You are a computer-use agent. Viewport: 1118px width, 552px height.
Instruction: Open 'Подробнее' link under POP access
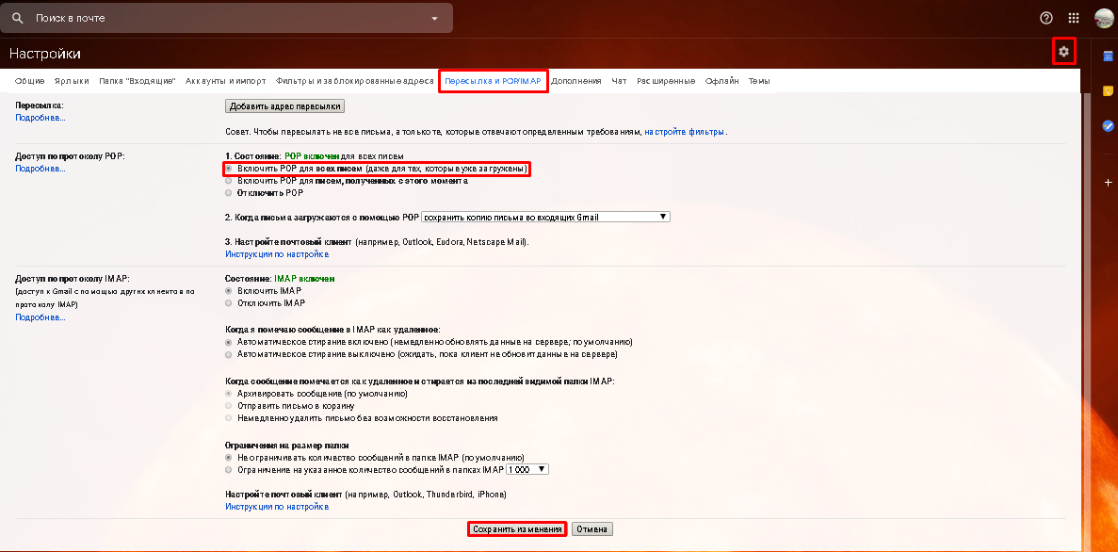pyautogui.click(x=40, y=169)
